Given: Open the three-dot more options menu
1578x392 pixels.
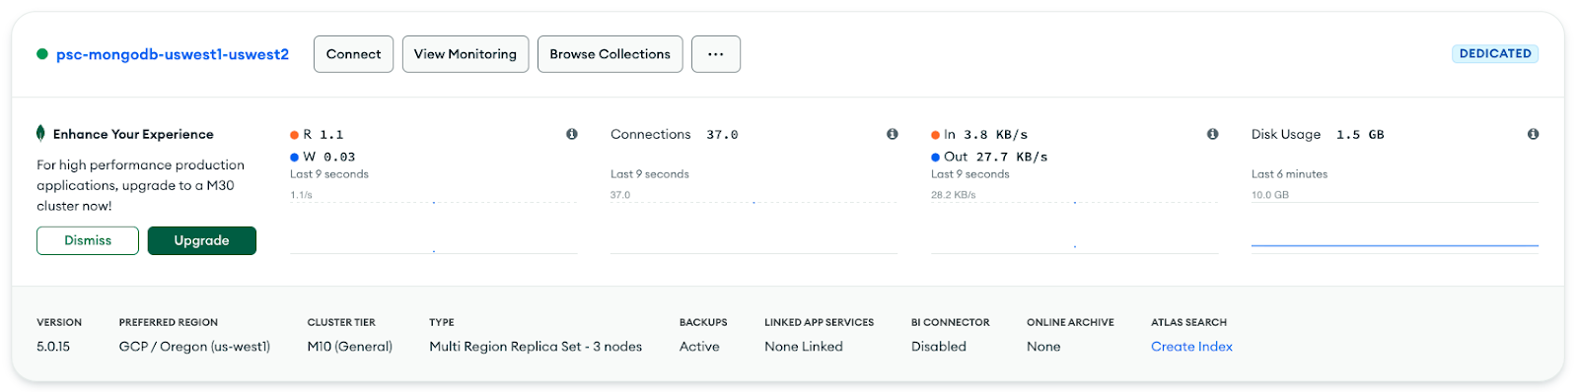Looking at the screenshot, I should pos(716,54).
